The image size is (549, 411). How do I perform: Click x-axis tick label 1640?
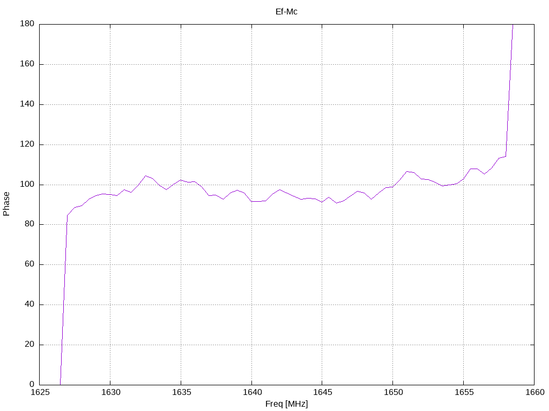252,392
